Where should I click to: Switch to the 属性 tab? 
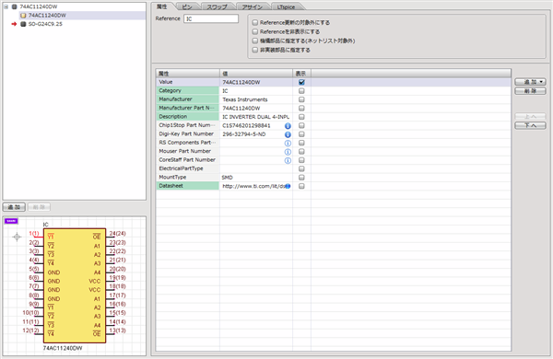coord(162,6)
